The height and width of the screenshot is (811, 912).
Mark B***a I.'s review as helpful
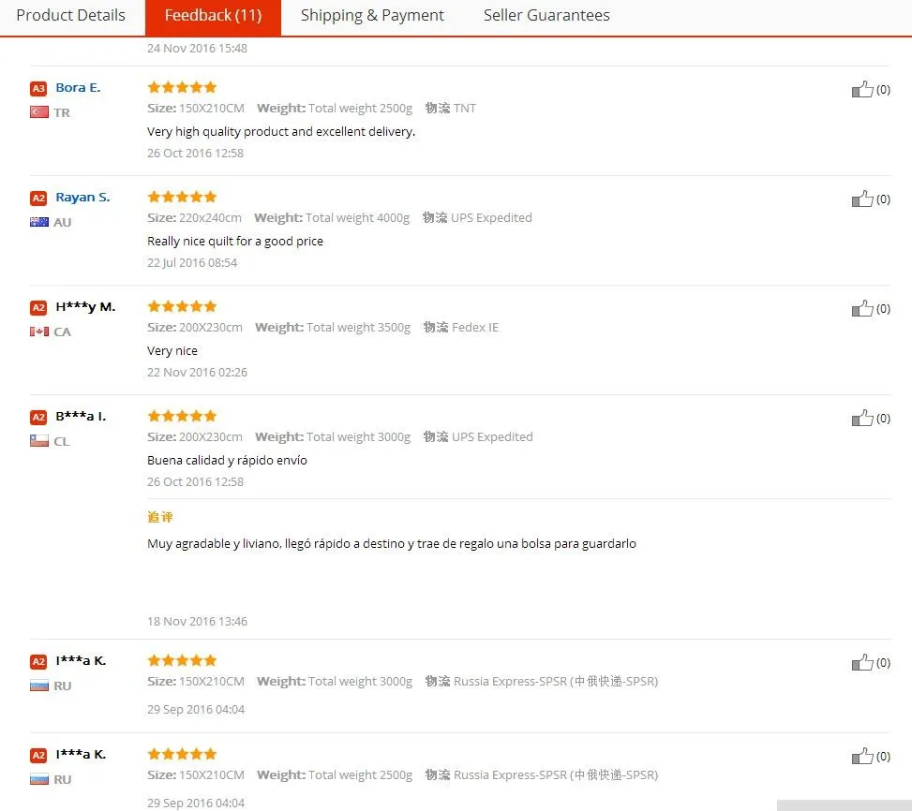[862, 419]
